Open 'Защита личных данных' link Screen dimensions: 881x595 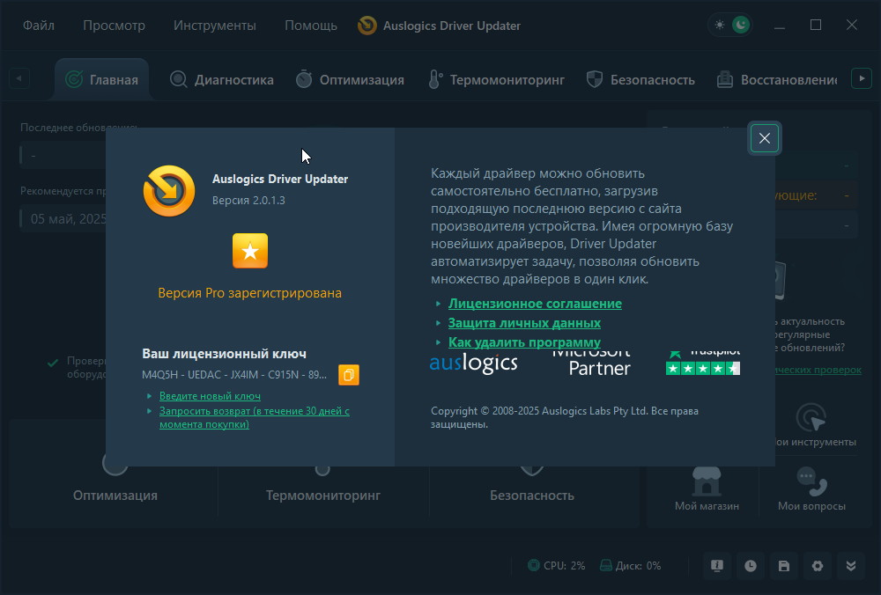pos(524,323)
